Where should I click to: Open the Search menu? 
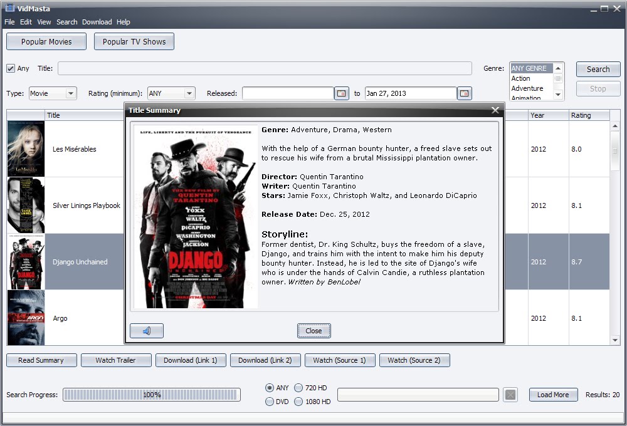67,22
